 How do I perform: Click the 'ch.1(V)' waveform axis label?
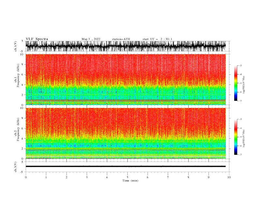pyautogui.click(x=16, y=46)
